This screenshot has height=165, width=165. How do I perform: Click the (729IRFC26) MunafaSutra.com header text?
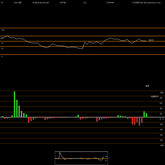coord(146,3)
